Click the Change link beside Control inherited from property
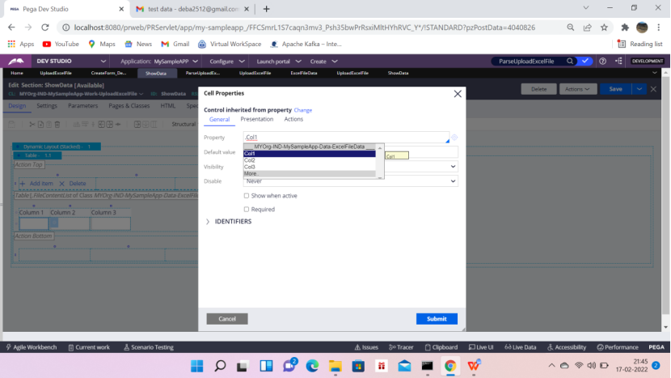 point(303,110)
